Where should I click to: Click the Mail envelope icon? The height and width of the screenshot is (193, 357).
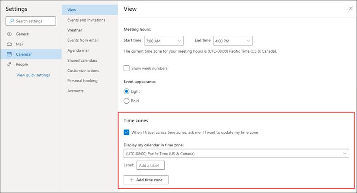9,44
